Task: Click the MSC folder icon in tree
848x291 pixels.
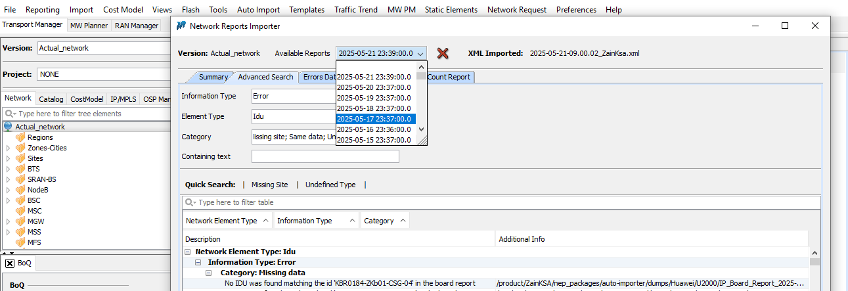Action: point(20,211)
